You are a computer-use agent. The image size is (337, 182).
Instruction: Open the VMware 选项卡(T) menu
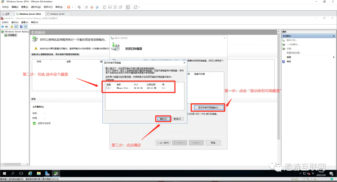(48, 7)
